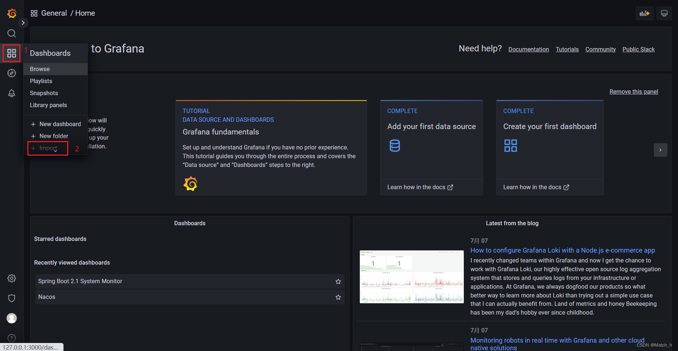Click the Add panel icon in top bar

(644, 13)
